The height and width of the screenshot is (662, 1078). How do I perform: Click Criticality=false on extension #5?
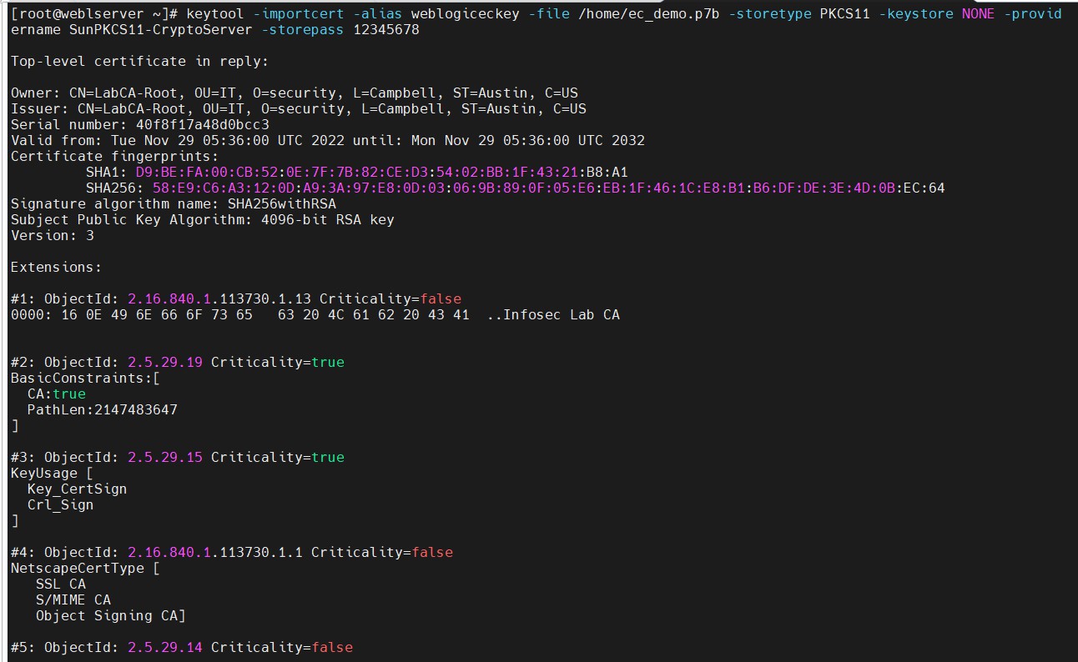point(281,648)
